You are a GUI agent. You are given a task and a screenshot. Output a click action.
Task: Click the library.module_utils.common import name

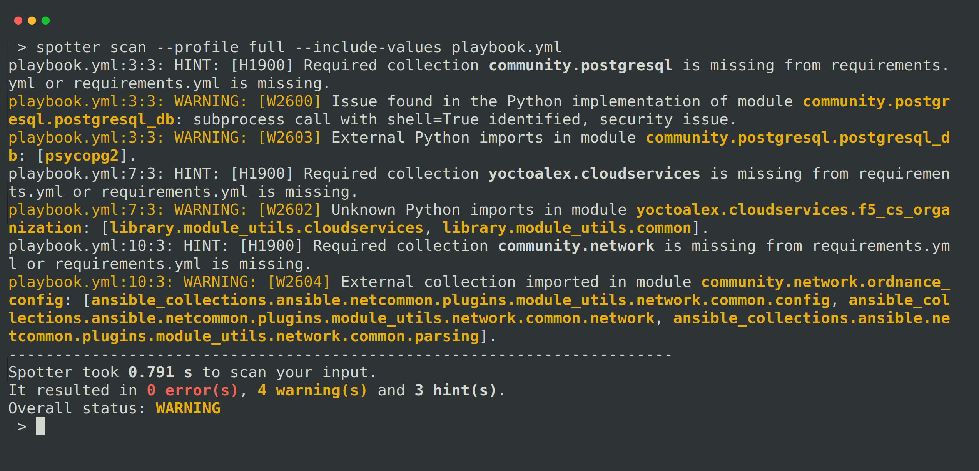click(x=567, y=228)
